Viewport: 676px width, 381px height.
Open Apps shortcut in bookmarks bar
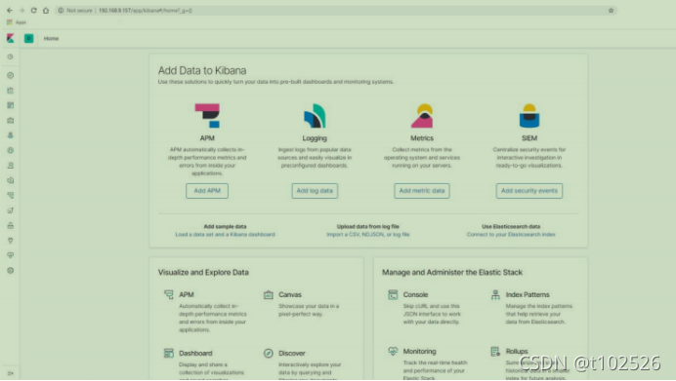pos(17,22)
